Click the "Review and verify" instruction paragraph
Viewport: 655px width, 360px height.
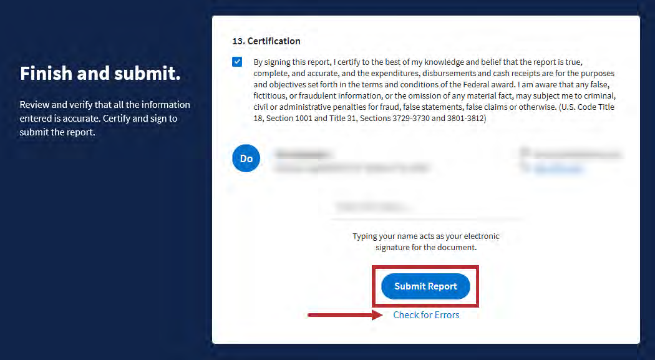(x=105, y=105)
